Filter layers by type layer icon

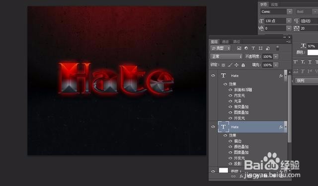pos(253,48)
